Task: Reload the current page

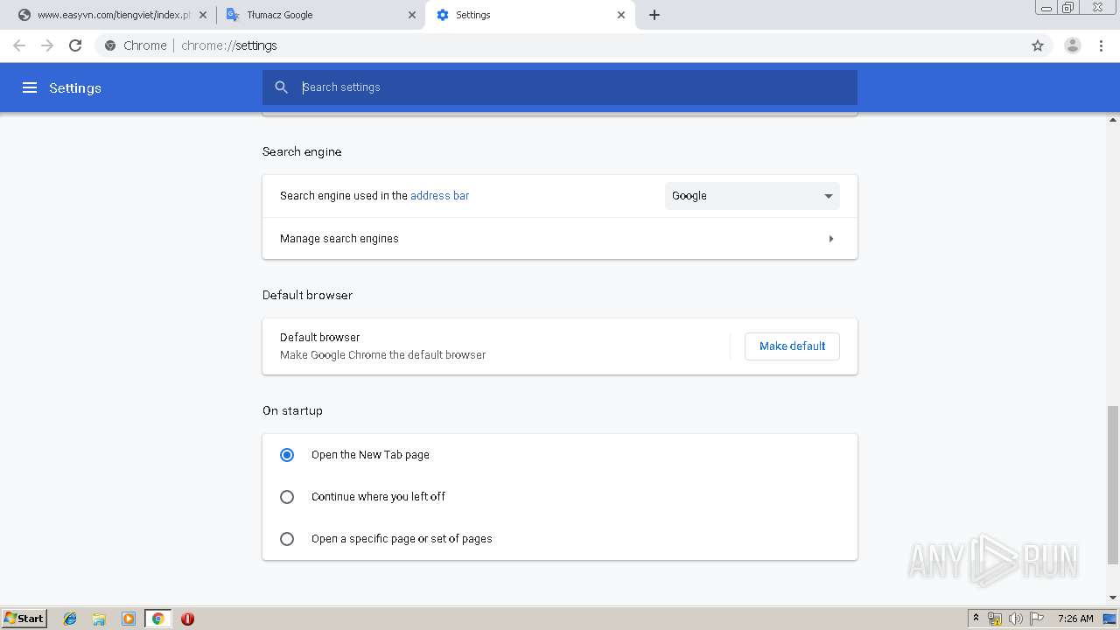Action: pos(75,45)
